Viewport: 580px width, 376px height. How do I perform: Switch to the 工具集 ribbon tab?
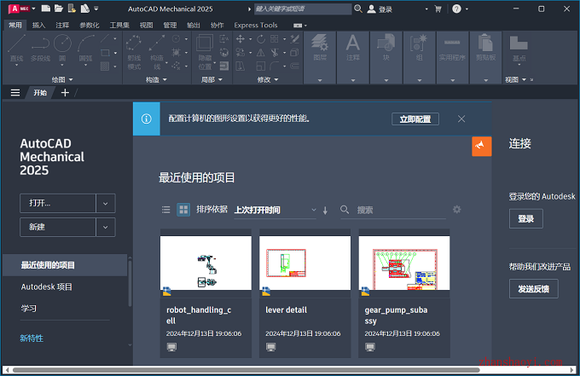(x=119, y=25)
